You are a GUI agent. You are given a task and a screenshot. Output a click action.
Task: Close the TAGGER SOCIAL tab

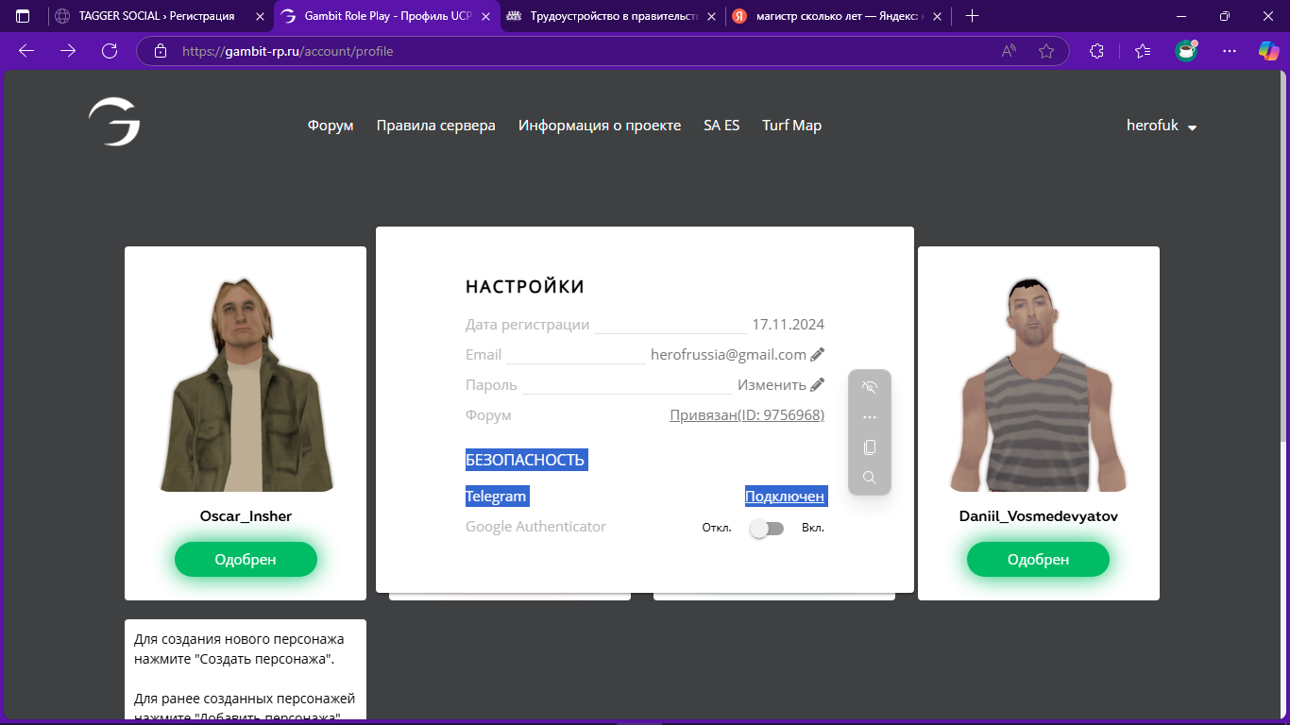click(261, 16)
